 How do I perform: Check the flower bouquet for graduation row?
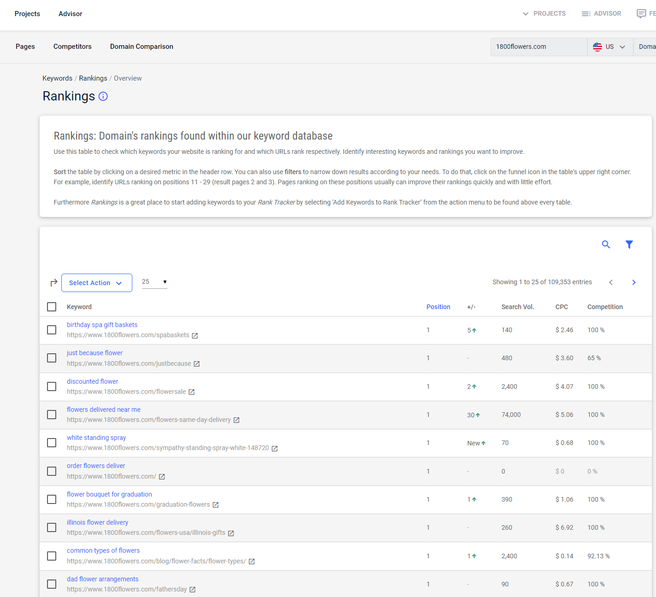point(52,499)
